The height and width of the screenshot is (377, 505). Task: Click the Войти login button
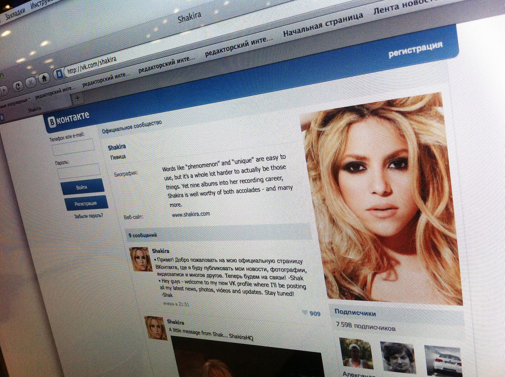pyautogui.click(x=82, y=187)
